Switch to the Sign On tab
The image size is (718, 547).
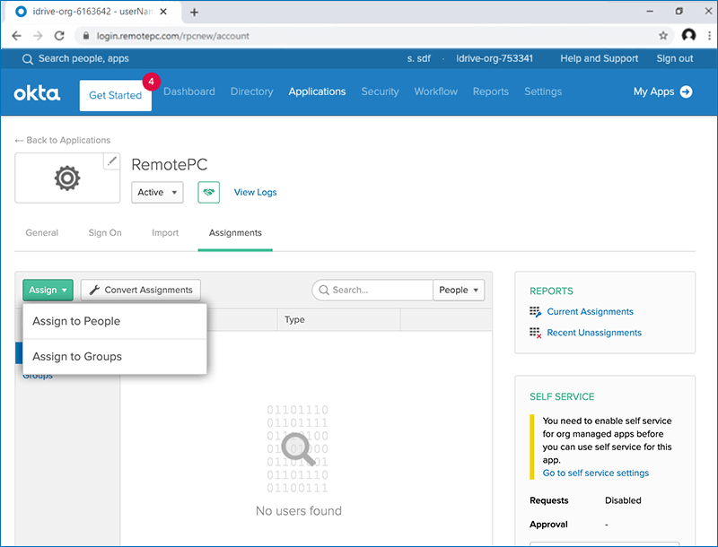[105, 233]
